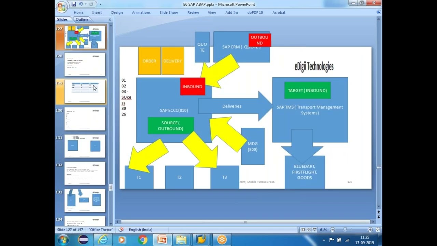Click the eDigii Technologies text
Image resolution: width=437 pixels, height=246 pixels.
click(x=314, y=66)
